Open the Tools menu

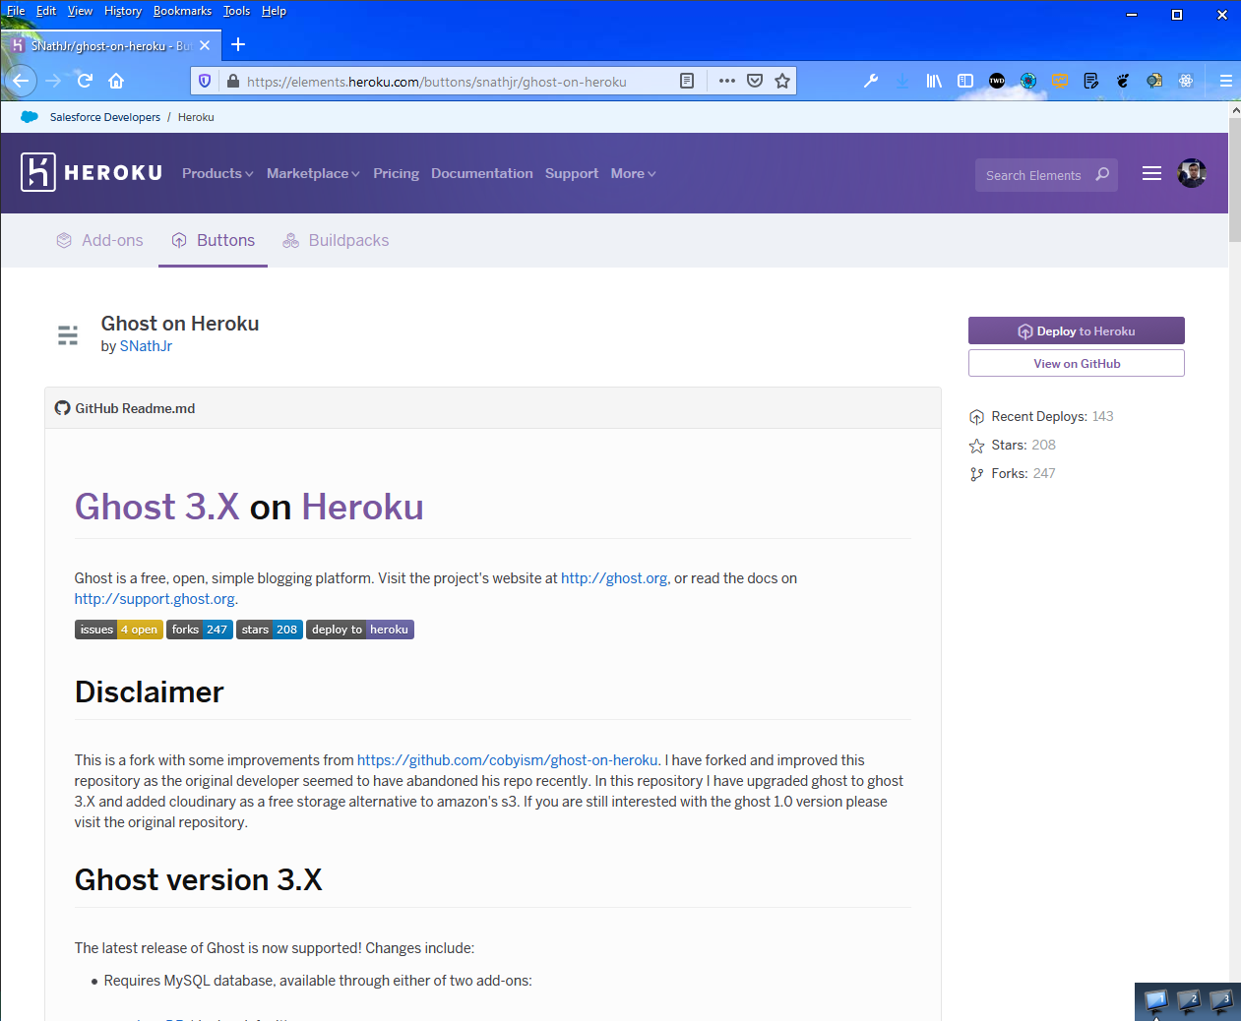coord(236,11)
